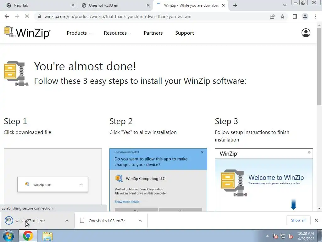
Task: Click the 'You're almost done!' heading
Action: [85, 66]
